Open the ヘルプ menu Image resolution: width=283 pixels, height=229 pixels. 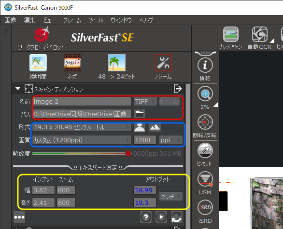point(146,20)
